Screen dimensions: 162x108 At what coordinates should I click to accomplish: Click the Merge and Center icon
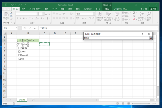click(71, 18)
